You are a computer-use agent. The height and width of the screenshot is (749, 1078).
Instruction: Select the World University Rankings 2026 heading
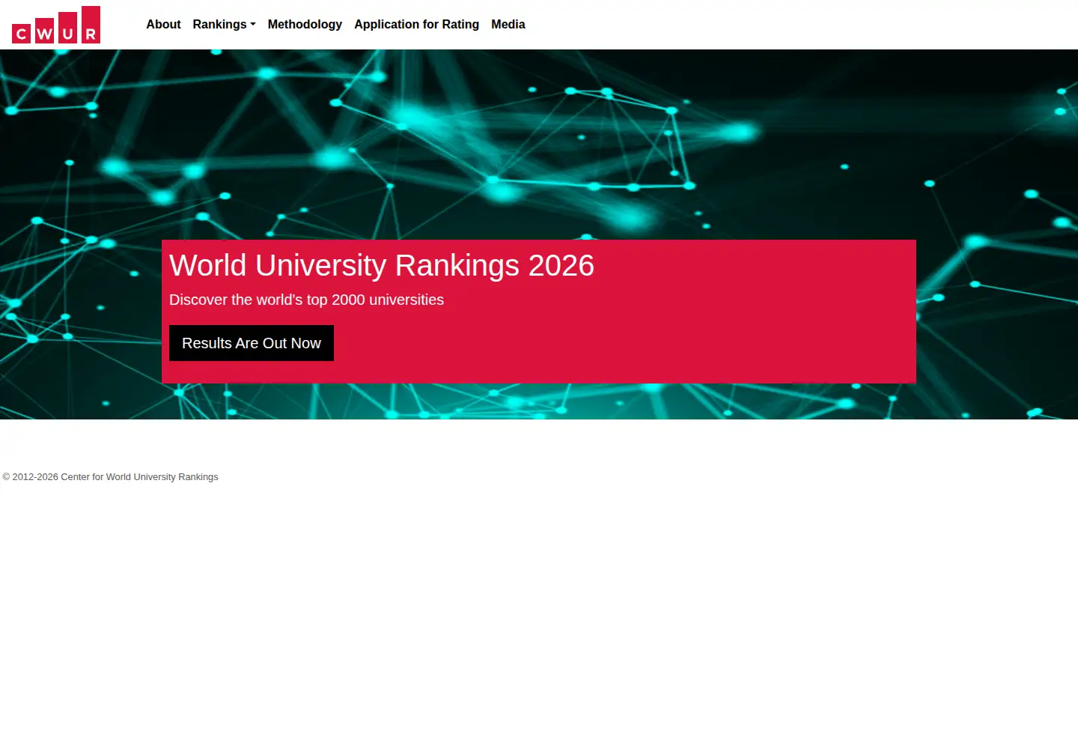coord(382,265)
